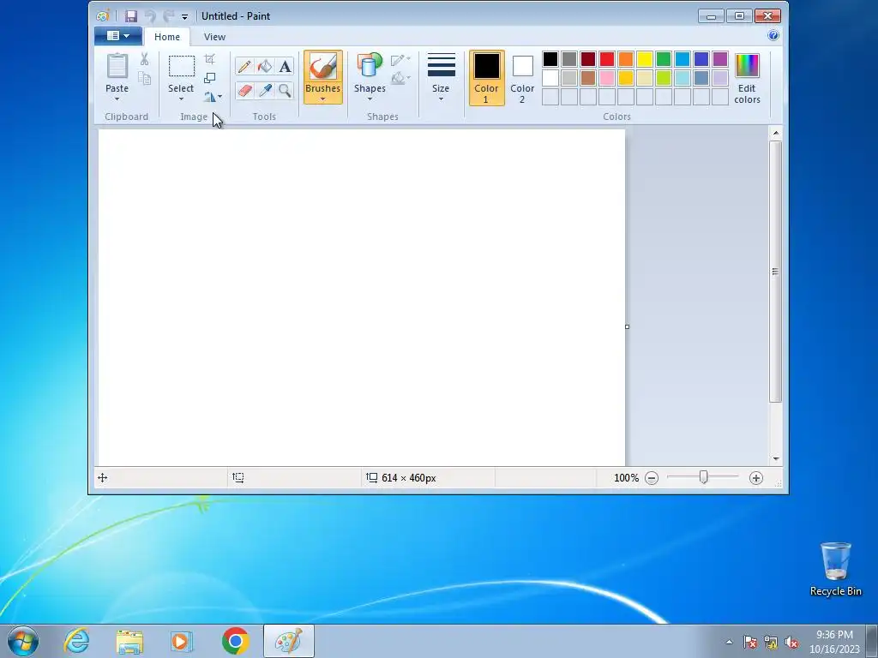This screenshot has width=878, height=658.
Task: Click the Paint icon in title bar
Action: coord(103,16)
